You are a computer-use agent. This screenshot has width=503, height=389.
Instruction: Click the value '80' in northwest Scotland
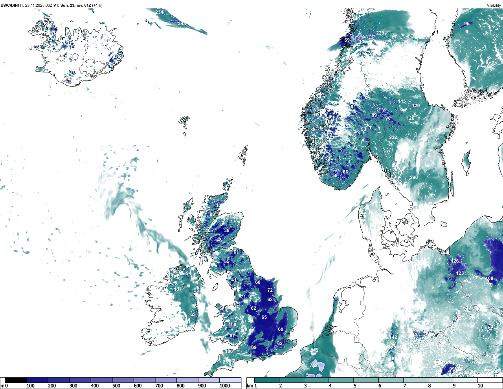(212, 214)
